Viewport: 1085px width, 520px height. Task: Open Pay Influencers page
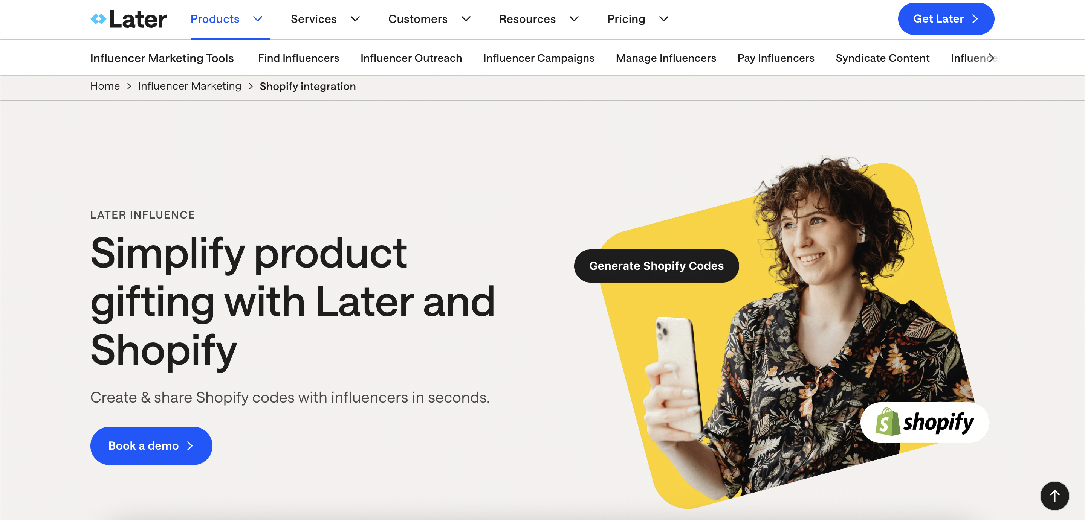point(776,58)
